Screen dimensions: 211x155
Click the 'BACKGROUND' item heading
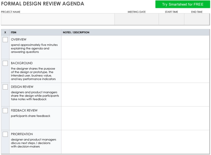(x=22, y=63)
